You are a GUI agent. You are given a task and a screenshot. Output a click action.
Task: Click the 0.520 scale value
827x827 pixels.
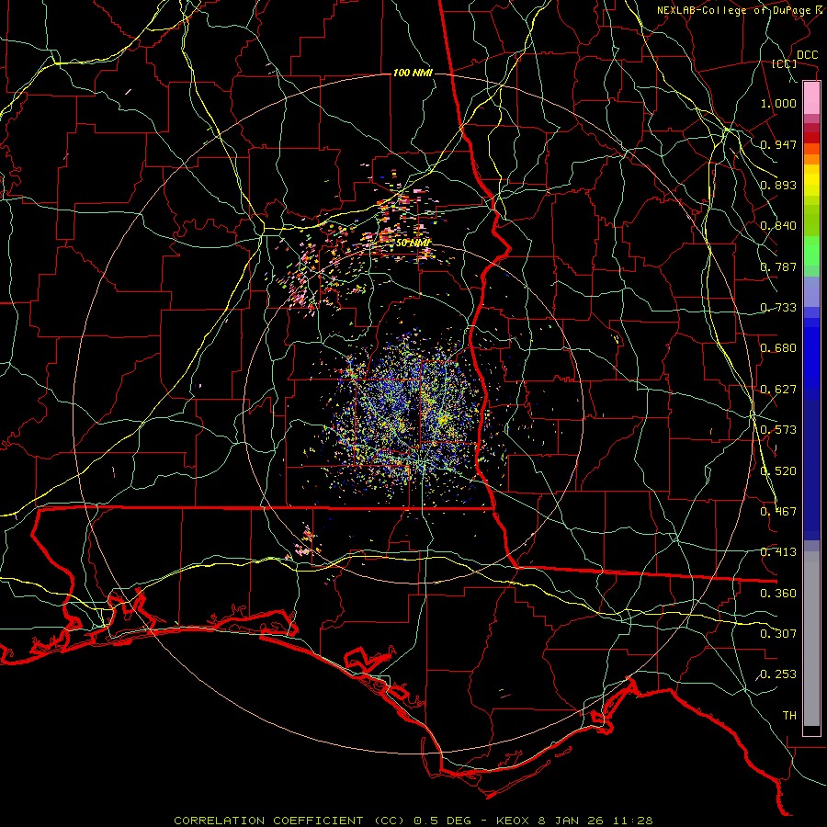click(x=778, y=471)
